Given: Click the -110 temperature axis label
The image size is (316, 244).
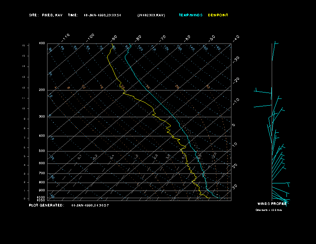Looking at the screenshot, I should tap(66, 36).
